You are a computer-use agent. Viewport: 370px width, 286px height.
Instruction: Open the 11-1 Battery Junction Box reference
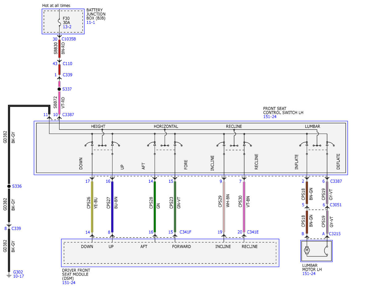91,23
